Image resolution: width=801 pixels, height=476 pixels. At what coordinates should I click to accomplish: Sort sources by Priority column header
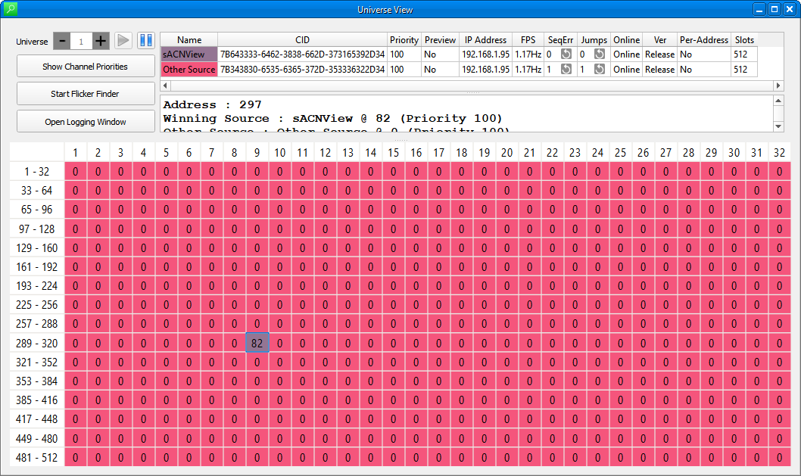[404, 40]
